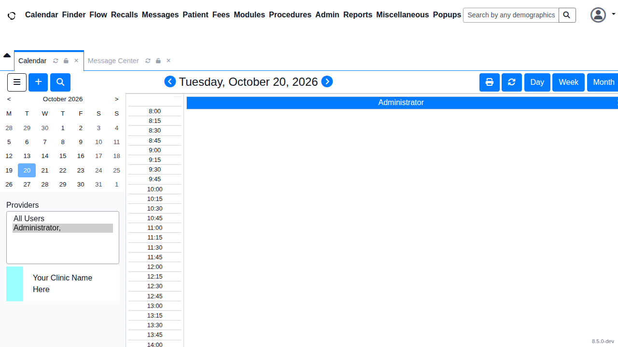This screenshot has height=347, width=618.
Task: Click into the demographics search field
Action: coord(511,15)
